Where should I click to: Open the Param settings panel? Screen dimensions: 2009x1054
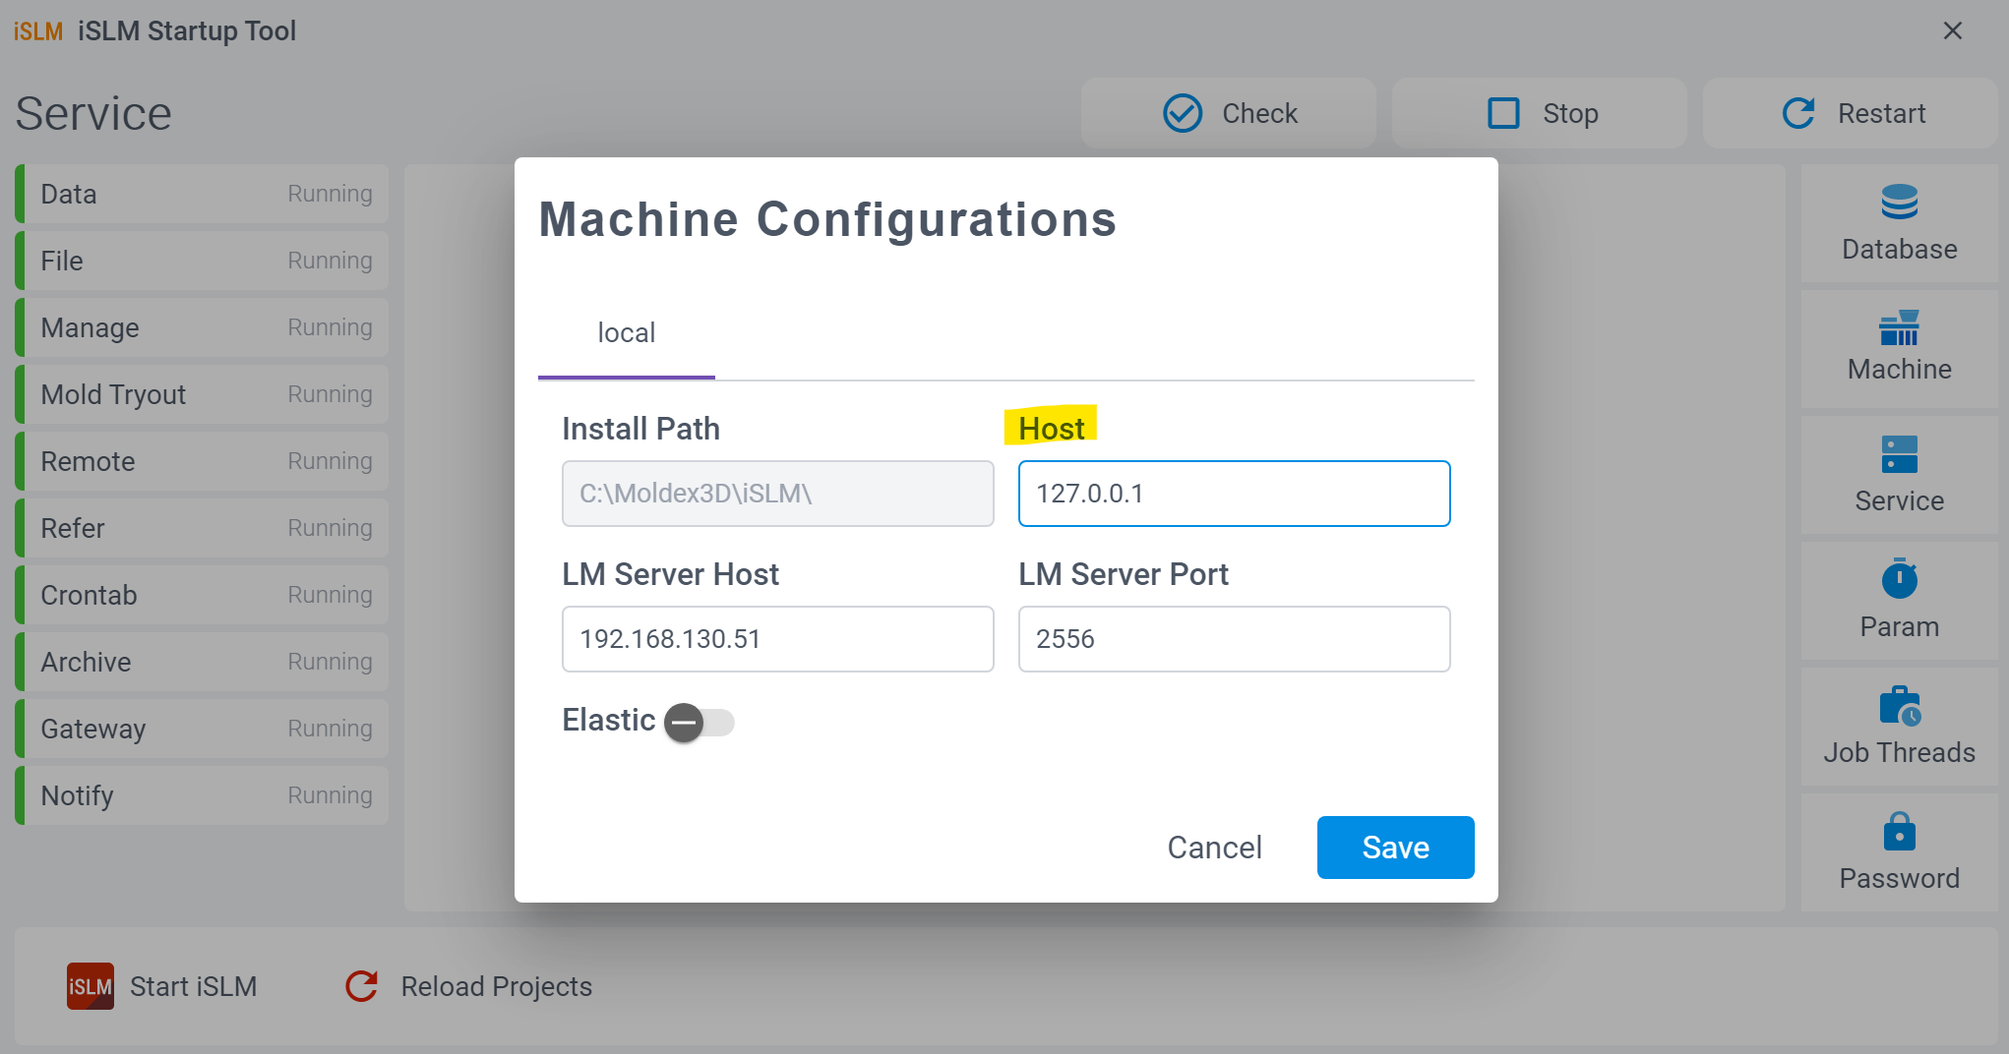coord(1899,600)
